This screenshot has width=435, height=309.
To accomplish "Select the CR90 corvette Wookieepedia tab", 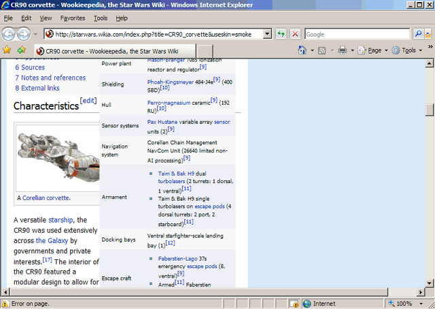I will (115, 51).
